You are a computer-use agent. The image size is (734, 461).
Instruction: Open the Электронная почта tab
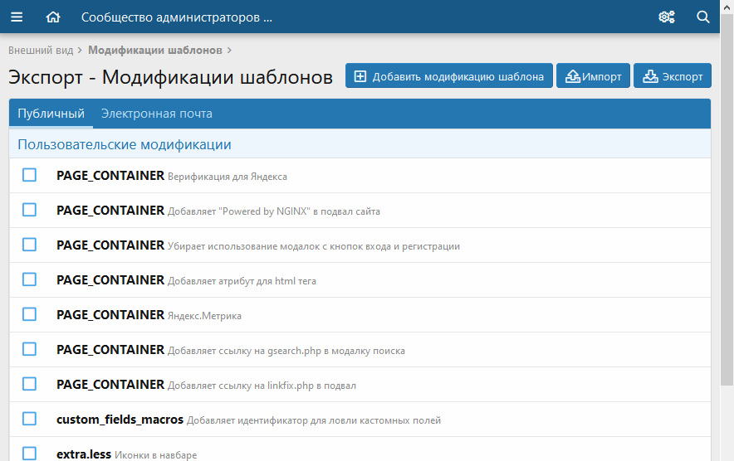[156, 114]
